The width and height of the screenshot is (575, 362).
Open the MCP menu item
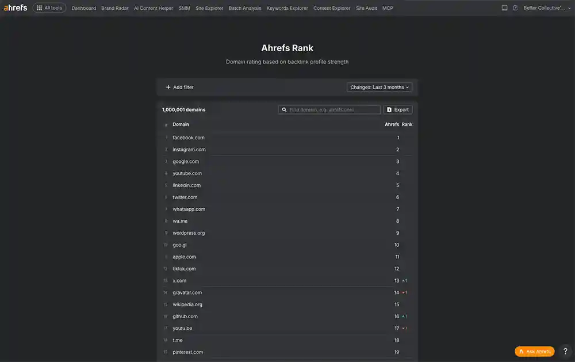click(x=388, y=8)
